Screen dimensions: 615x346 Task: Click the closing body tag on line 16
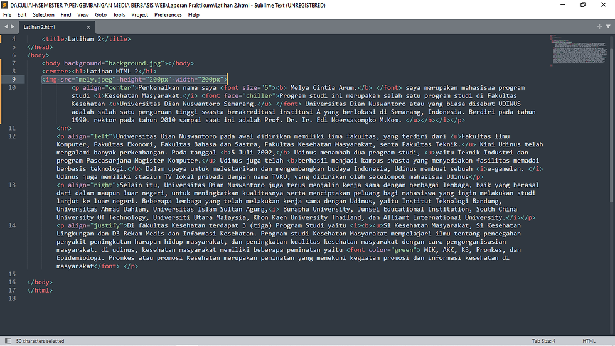pos(40,282)
